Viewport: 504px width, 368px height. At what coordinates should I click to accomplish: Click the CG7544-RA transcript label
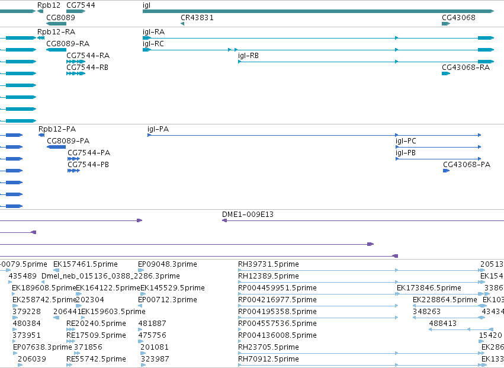[88, 56]
